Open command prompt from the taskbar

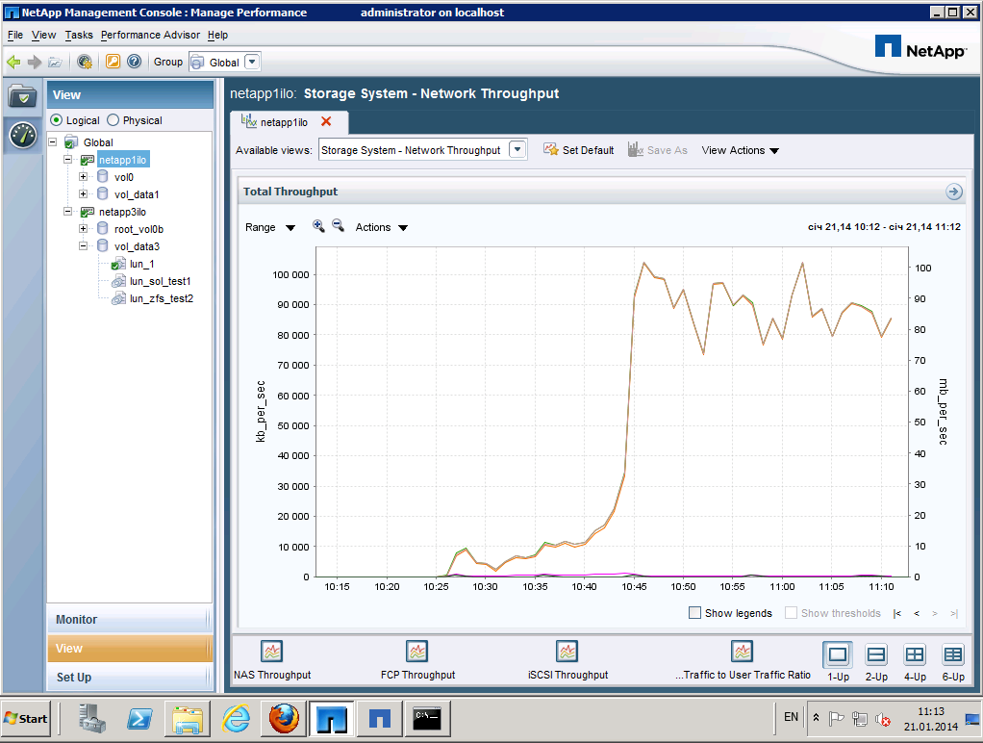click(x=427, y=719)
